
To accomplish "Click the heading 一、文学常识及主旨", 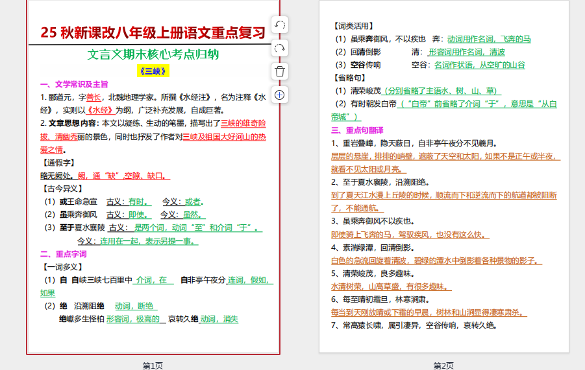I will (x=74, y=84).
